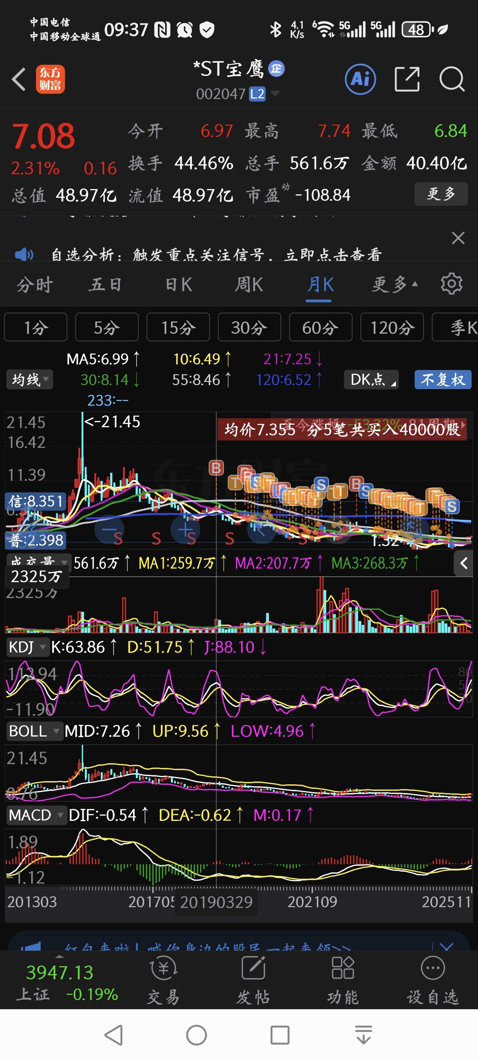The height and width of the screenshot is (1061, 478).
Task: Switch to the 日K chart tab
Action: click(178, 285)
